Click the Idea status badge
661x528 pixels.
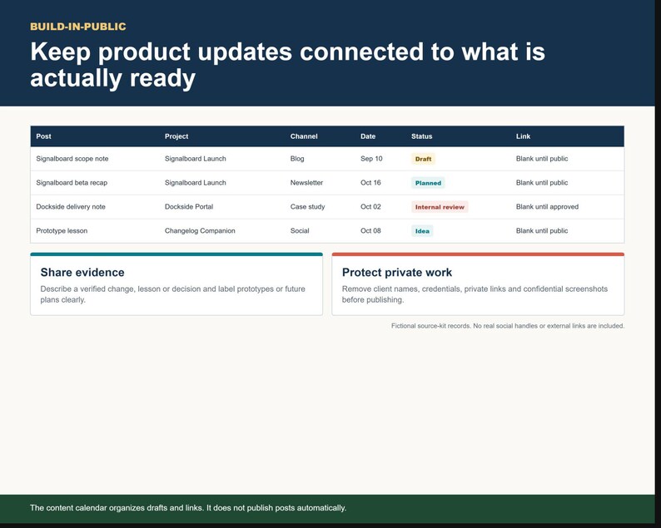(x=422, y=230)
